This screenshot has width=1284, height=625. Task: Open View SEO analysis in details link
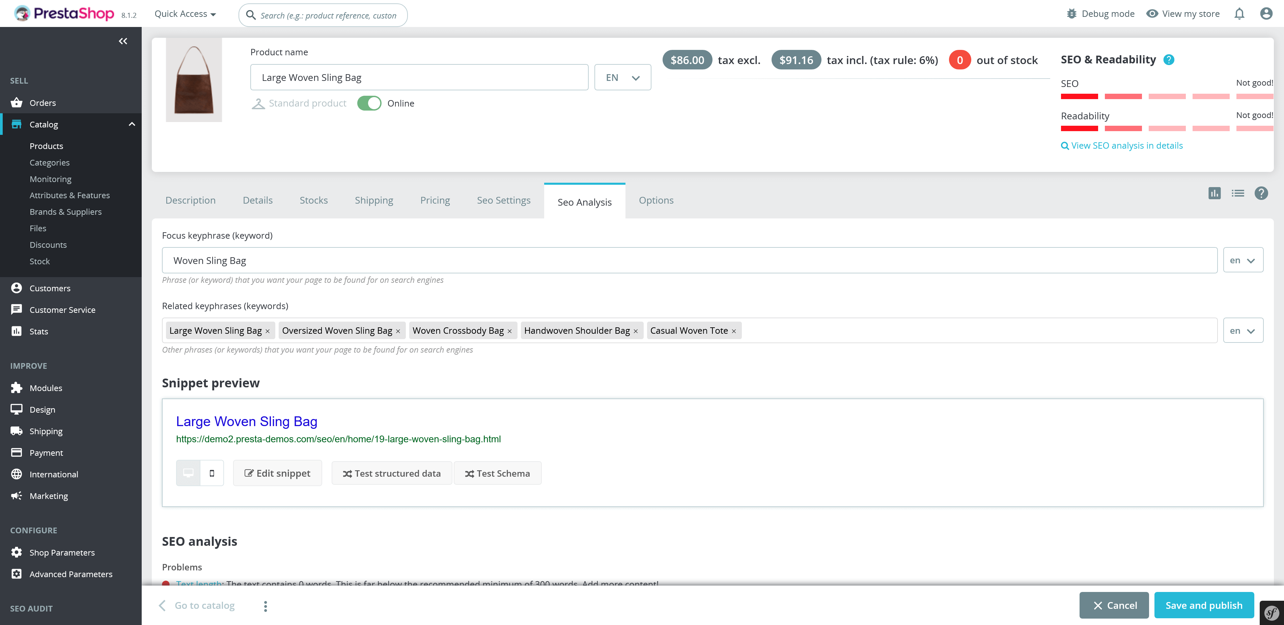pos(1121,146)
